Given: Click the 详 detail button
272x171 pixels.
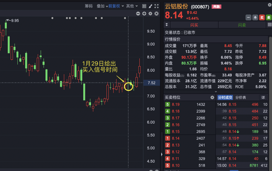Looking at the screenshot, I should coord(263,97).
